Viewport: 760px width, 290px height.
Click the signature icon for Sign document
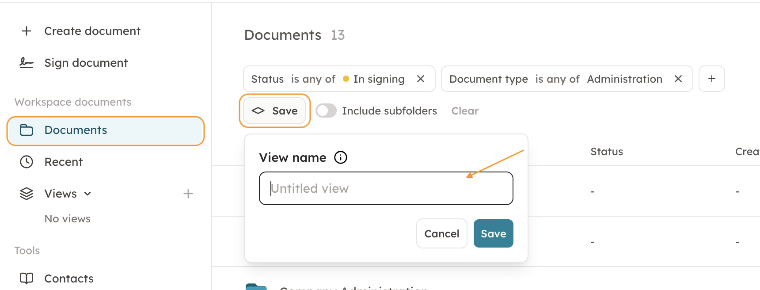pyautogui.click(x=27, y=63)
